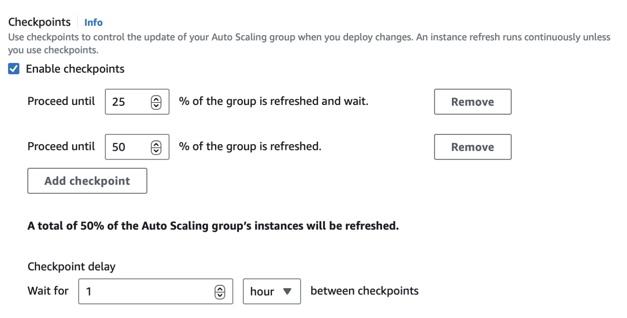The image size is (627, 318).
Task: Remove the 50% checkpoint
Action: coord(472,147)
